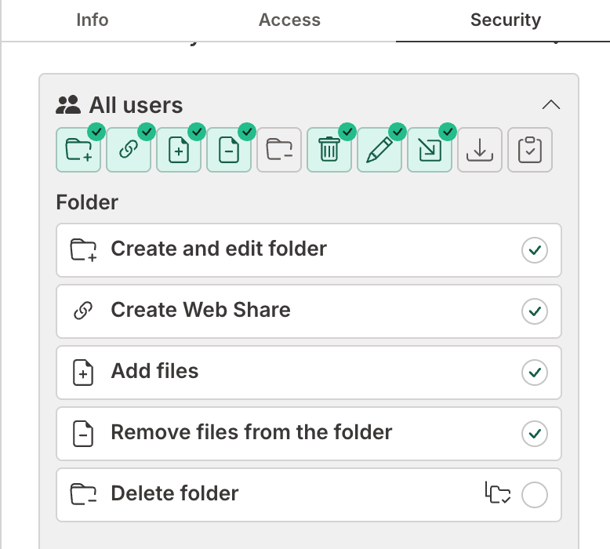Click the arrow-in-box permission icon
Screen dimensions: 610x549
pyautogui.click(x=430, y=150)
